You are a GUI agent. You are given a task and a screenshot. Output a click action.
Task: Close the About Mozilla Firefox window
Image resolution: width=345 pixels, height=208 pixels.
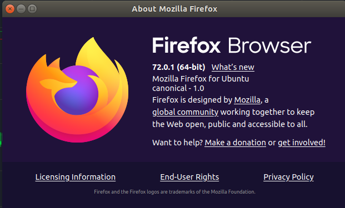tap(10, 9)
